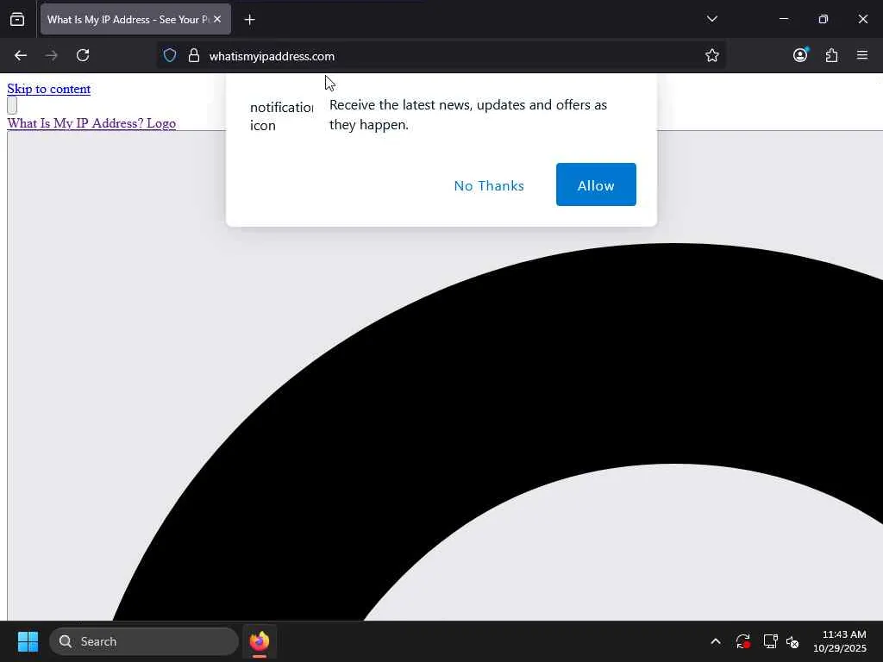Close the What Is My IP Address tab

pos(217,19)
